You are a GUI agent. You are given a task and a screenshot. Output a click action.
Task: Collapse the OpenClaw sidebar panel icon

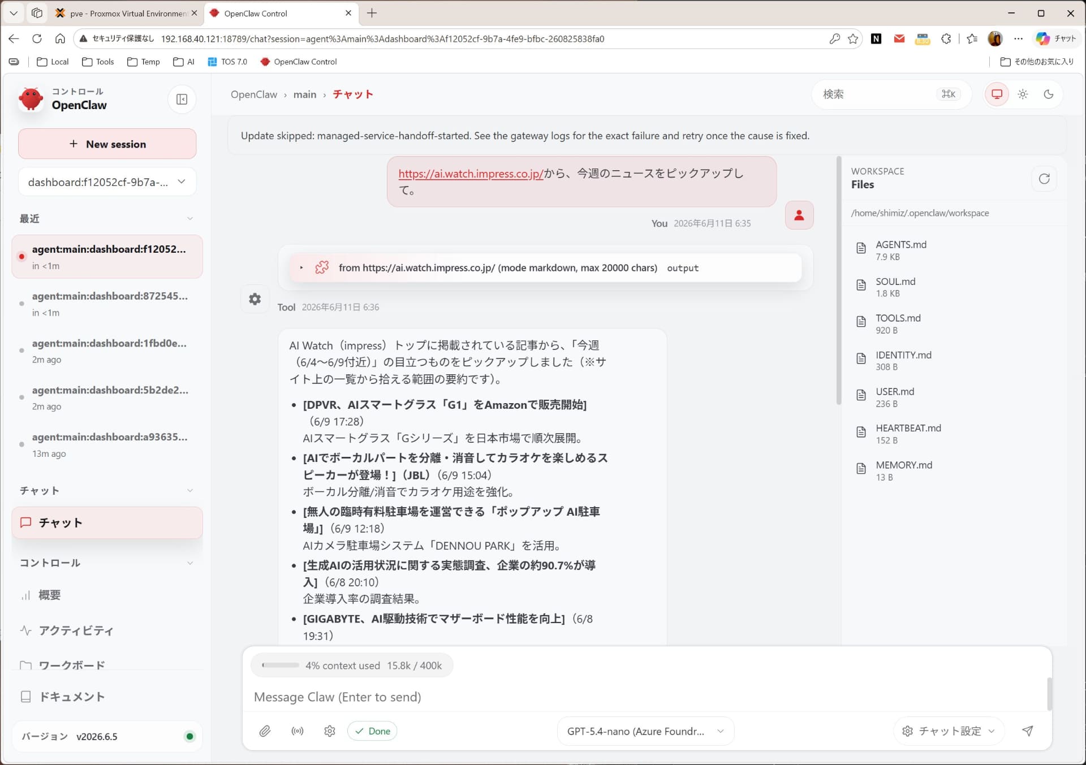click(182, 100)
